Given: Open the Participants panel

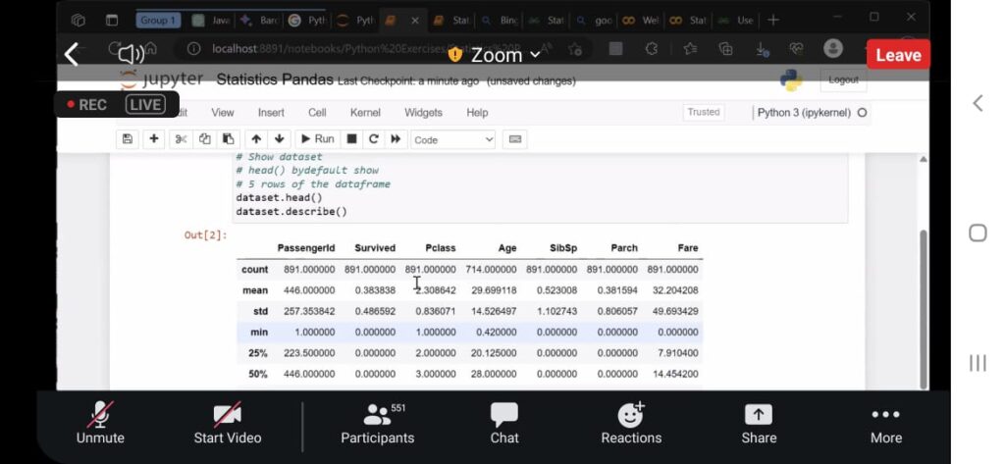Looking at the screenshot, I should [377, 423].
